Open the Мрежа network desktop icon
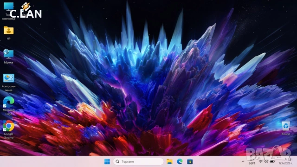297x167 pixels. [x=8, y=57]
